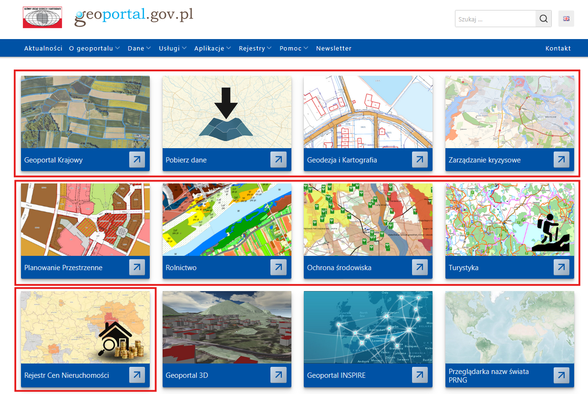This screenshot has width=588, height=394.
Task: Click the Turystyka title link
Action: (x=464, y=268)
